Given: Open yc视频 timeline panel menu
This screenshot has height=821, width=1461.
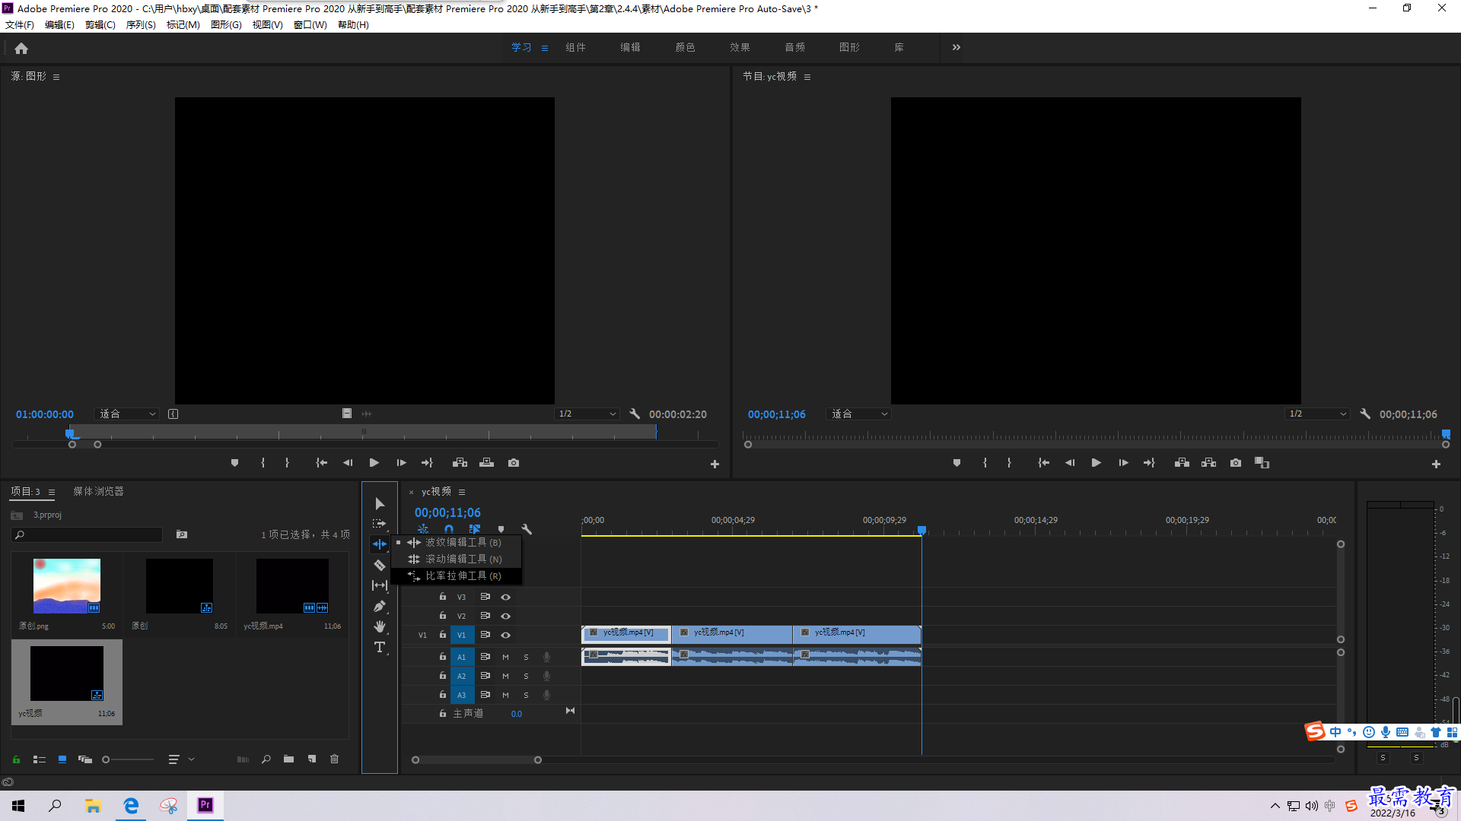Looking at the screenshot, I should 462,492.
